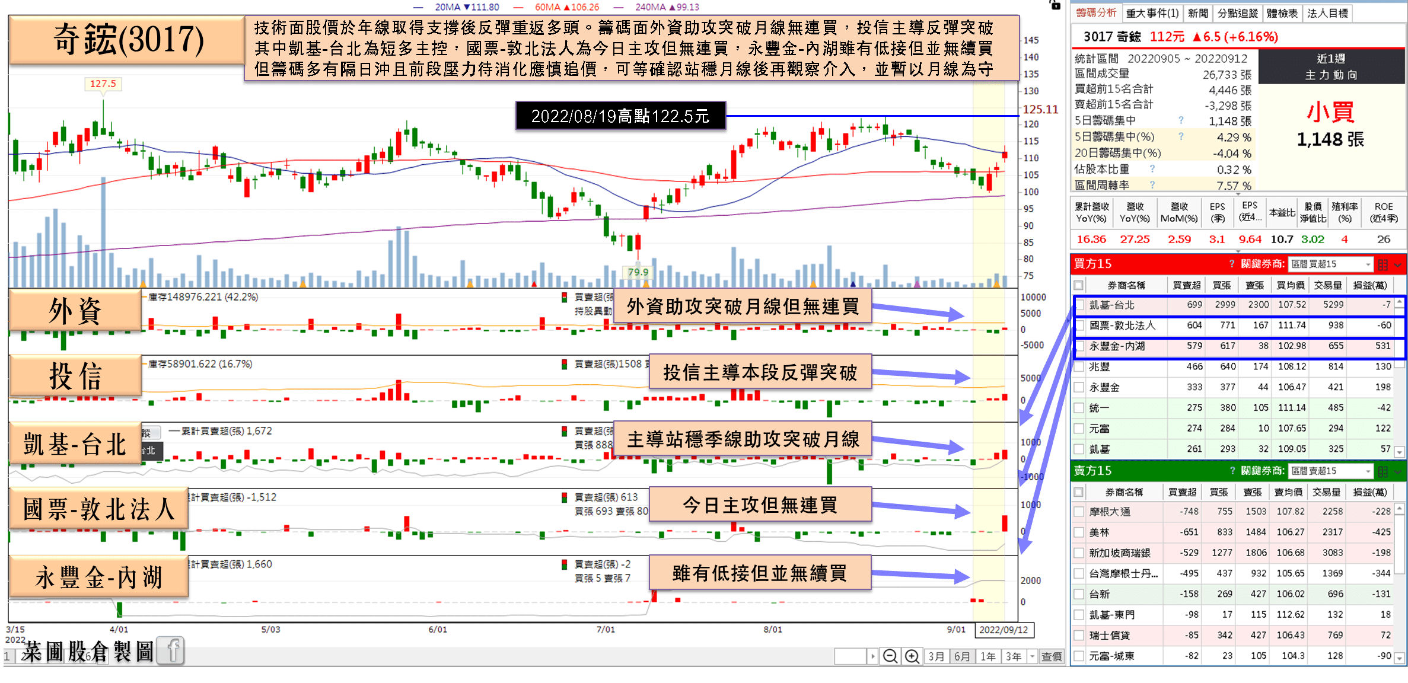The image size is (1408, 683).
Task: Sort 買方15 table by 買賣超 column
Action: click(x=1187, y=285)
